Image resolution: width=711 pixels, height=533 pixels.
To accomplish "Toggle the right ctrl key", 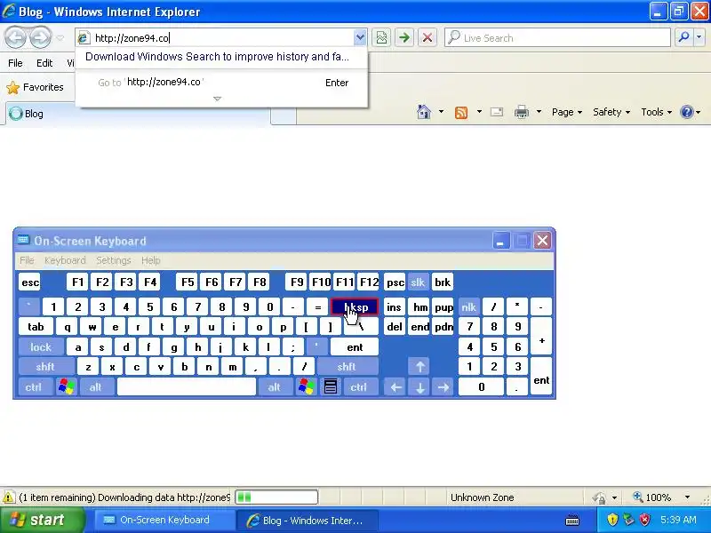I will pyautogui.click(x=359, y=387).
